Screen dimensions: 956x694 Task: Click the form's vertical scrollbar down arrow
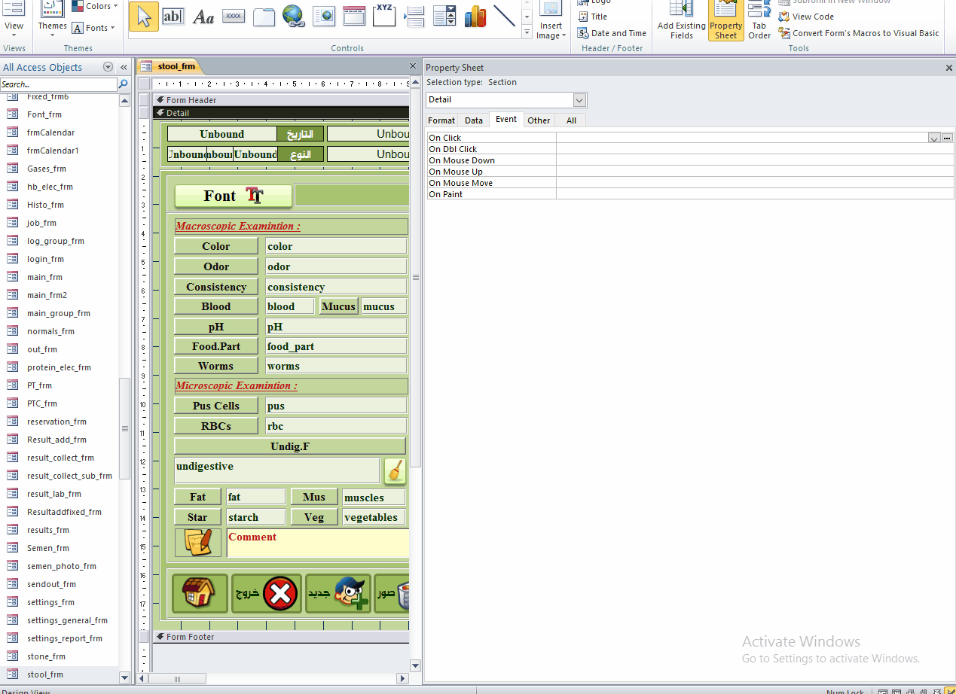[415, 665]
